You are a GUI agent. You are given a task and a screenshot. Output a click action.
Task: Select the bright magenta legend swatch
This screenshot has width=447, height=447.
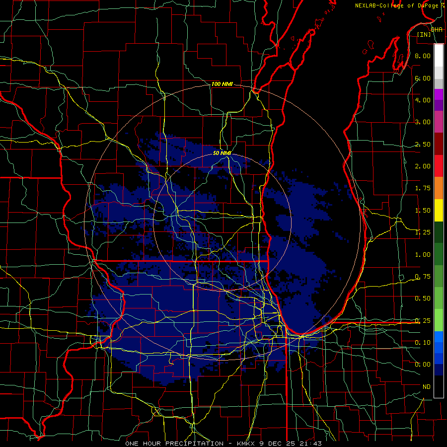439,94
